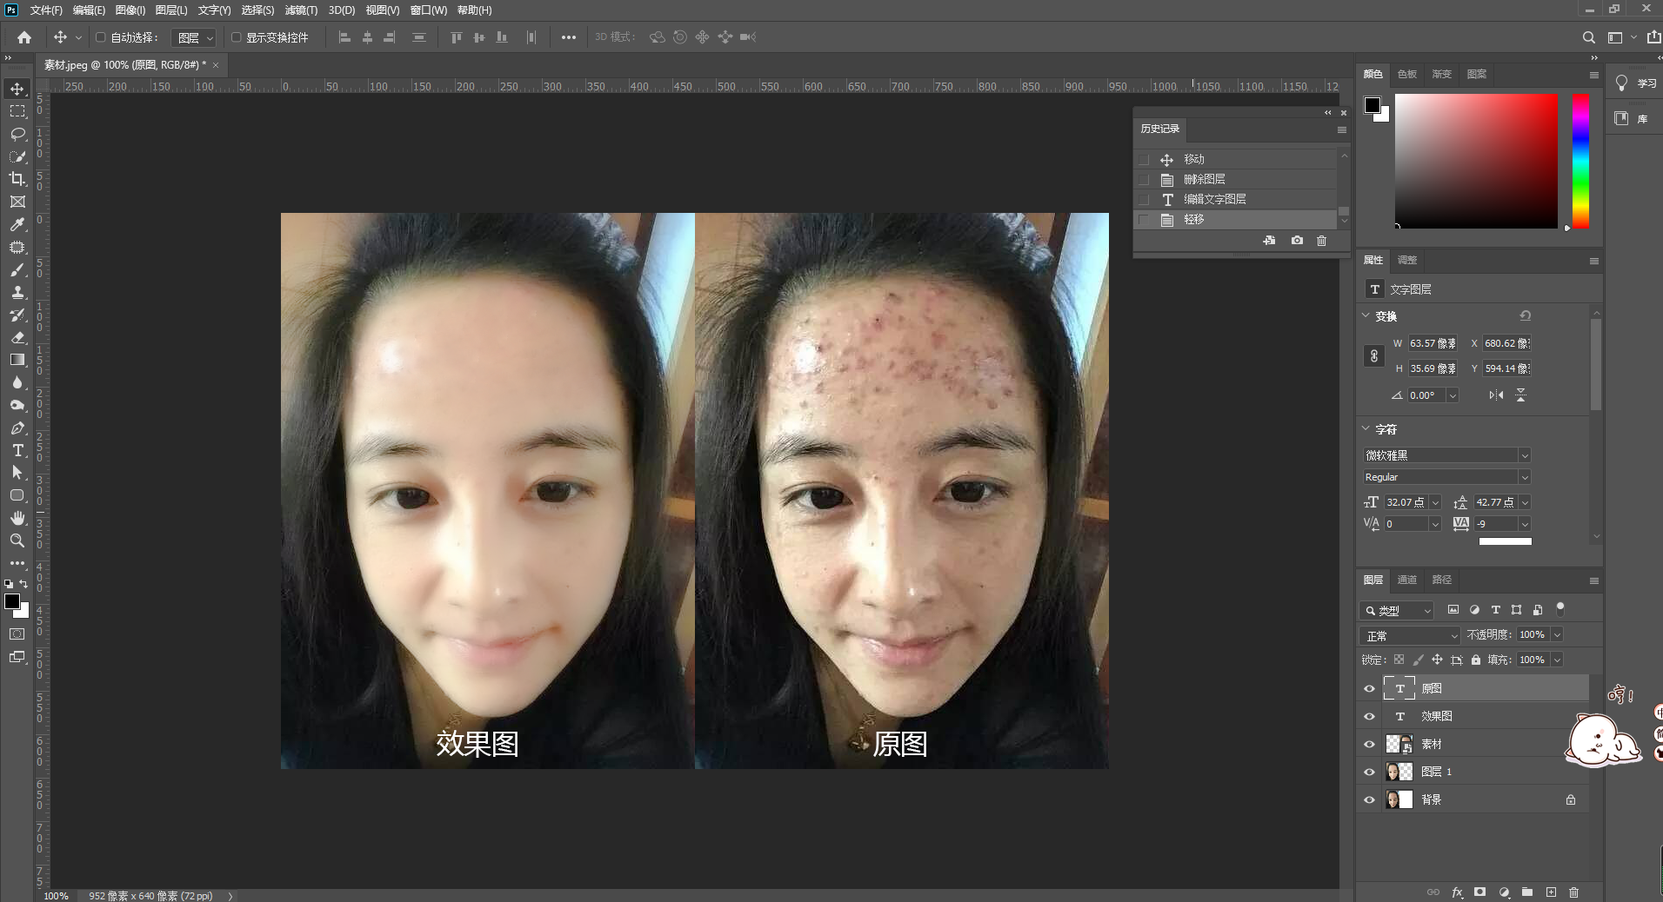Create new snapshot in History panel

[1297, 241]
